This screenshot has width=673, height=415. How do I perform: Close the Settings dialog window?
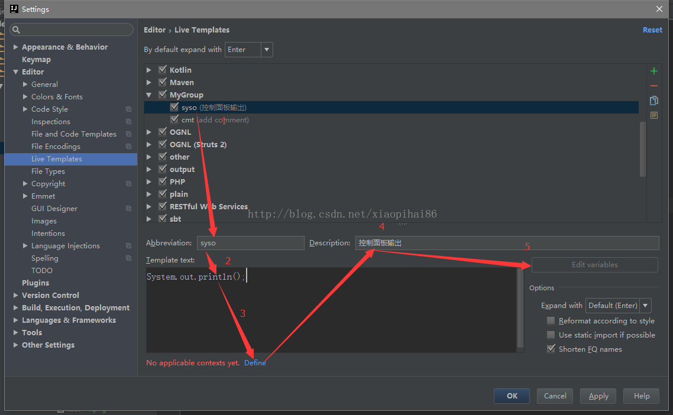click(x=659, y=9)
